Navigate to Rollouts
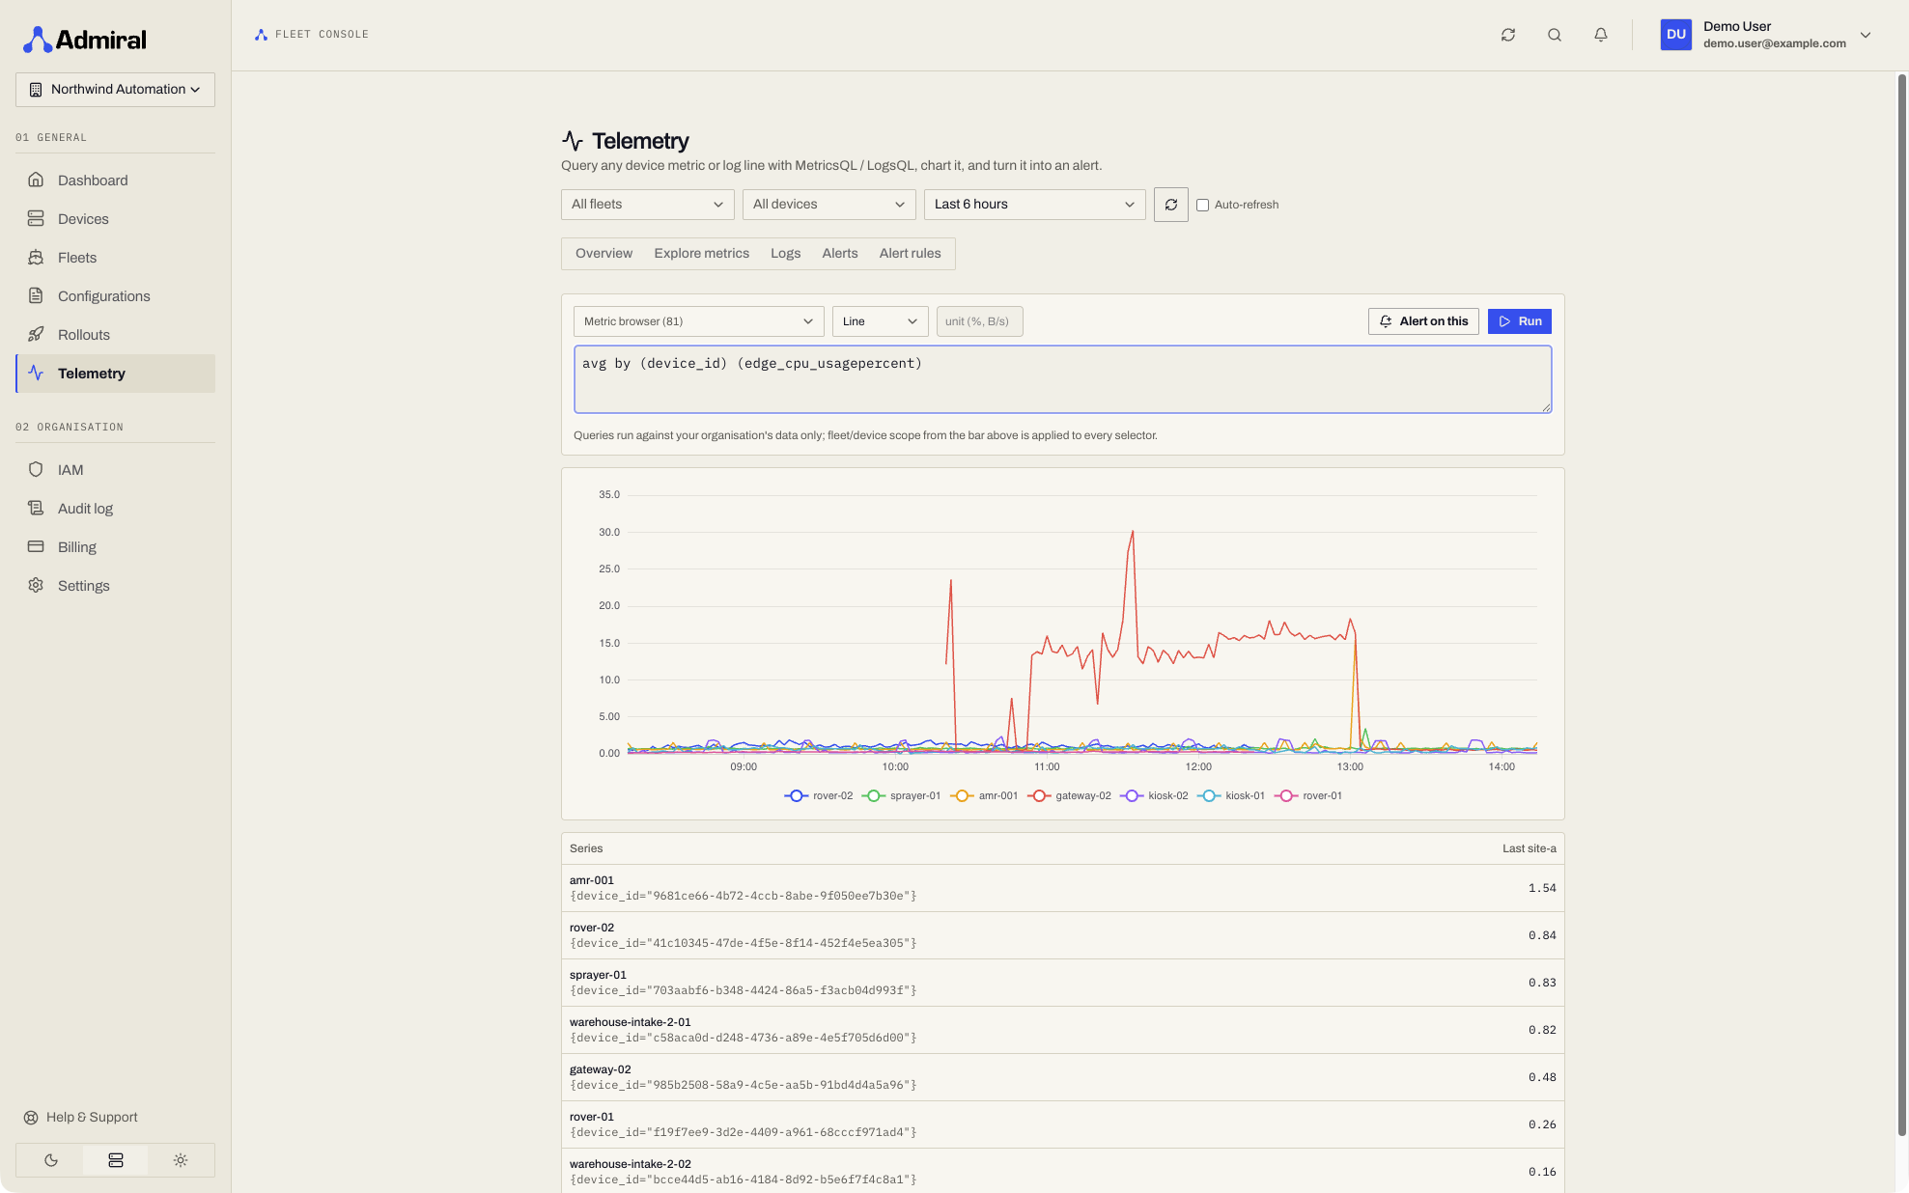1909x1193 pixels. point(115,335)
